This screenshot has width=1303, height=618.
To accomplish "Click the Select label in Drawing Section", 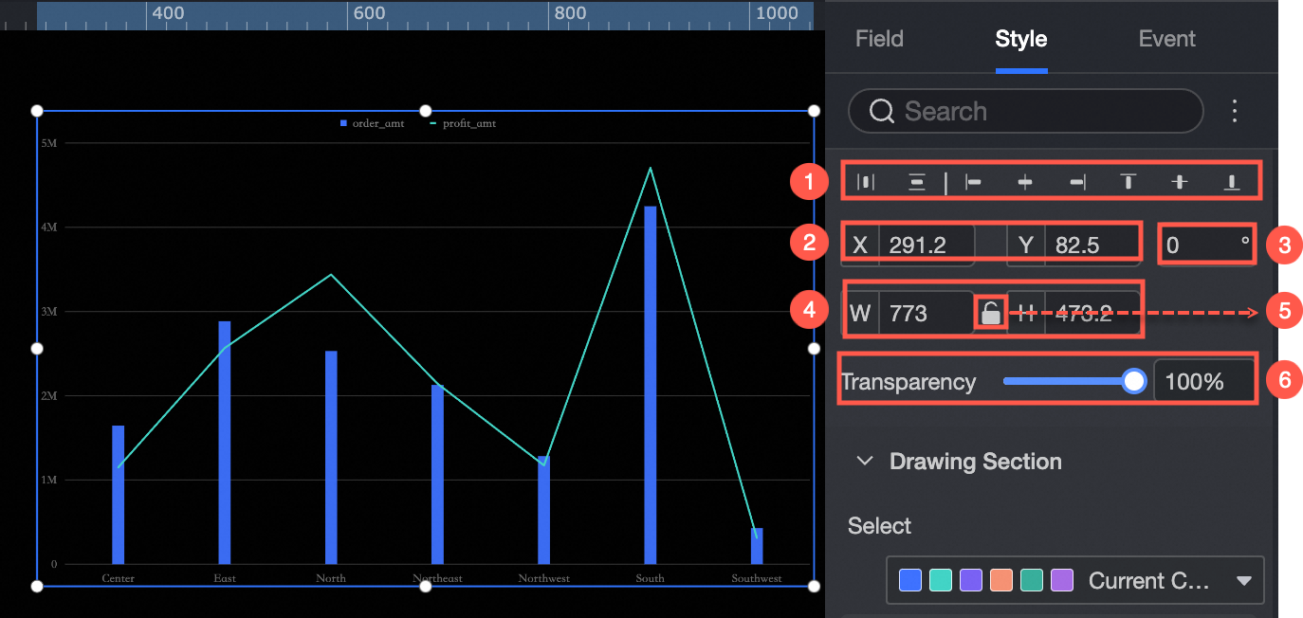I will [879, 526].
